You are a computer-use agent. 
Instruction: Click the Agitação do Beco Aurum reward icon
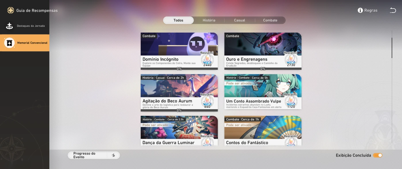(207, 101)
